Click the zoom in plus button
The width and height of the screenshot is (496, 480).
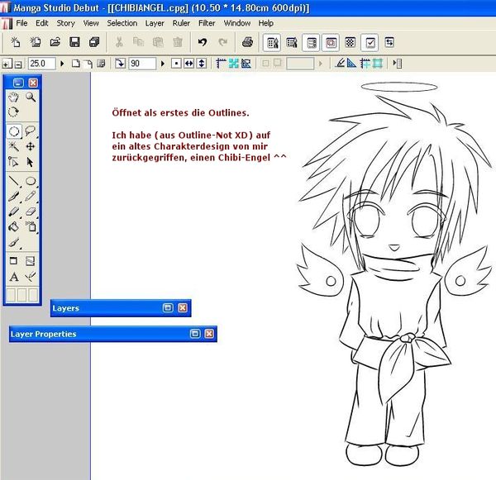tap(7, 64)
